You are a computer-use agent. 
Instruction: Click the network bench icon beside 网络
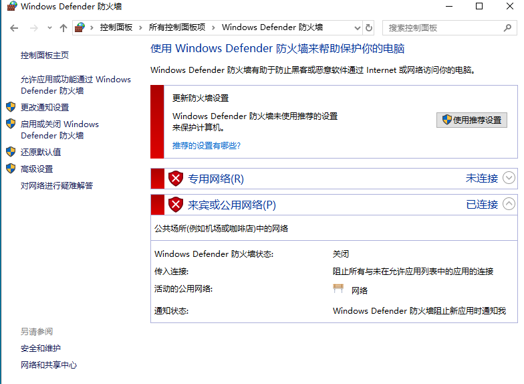pos(338,288)
